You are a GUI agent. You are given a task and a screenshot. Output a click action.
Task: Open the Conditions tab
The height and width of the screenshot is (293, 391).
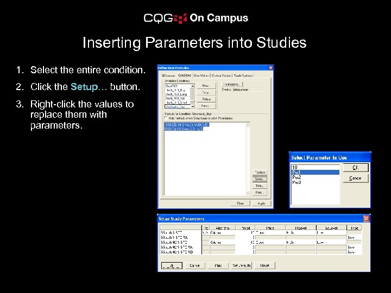185,75
